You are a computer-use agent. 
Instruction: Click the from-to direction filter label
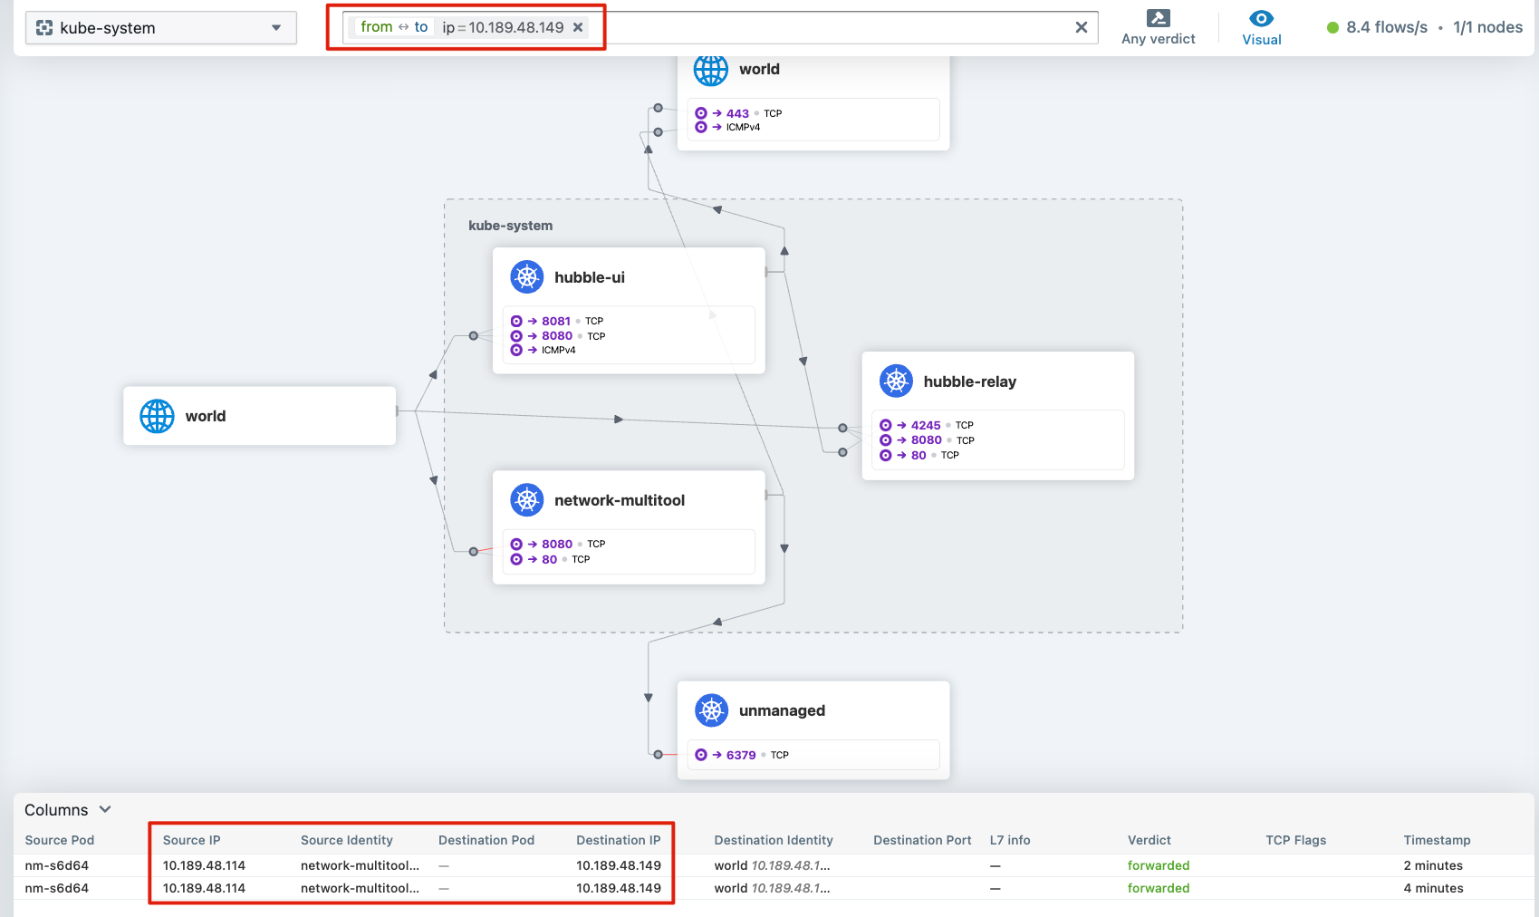tap(394, 27)
